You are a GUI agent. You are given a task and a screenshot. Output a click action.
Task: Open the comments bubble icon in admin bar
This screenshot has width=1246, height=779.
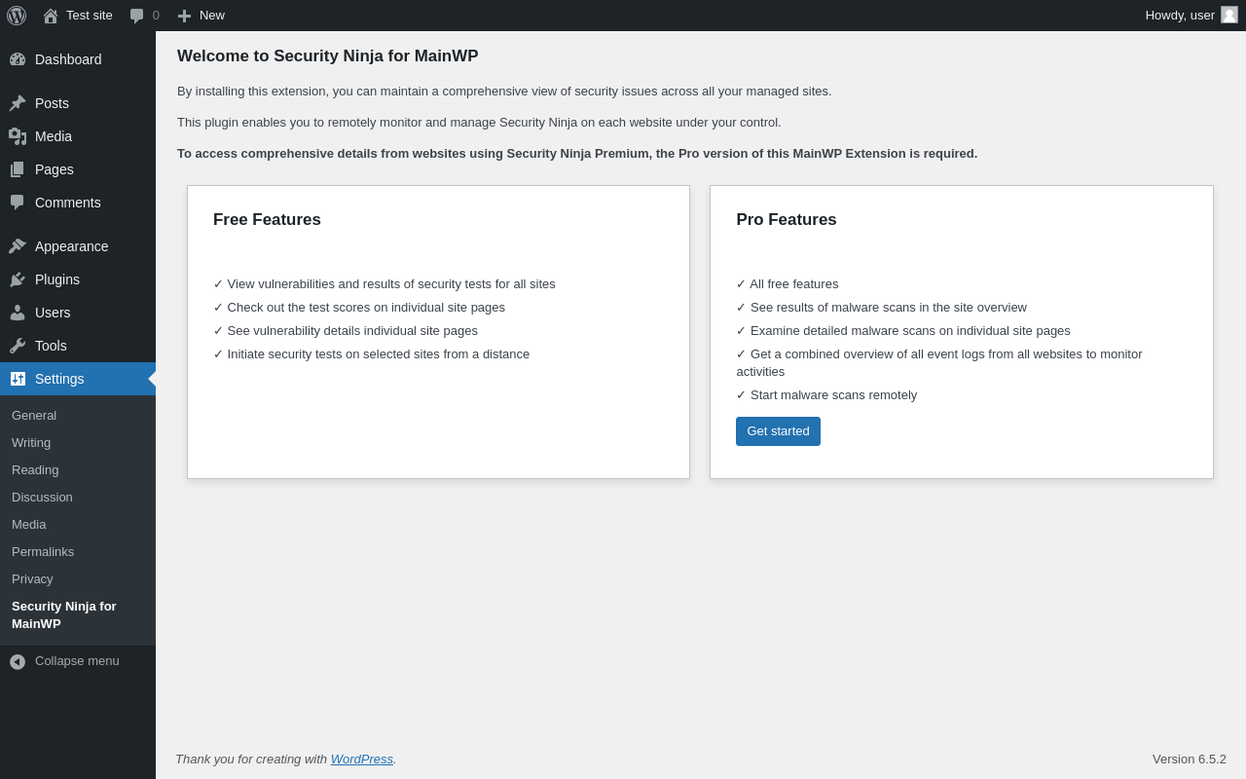[x=137, y=16]
